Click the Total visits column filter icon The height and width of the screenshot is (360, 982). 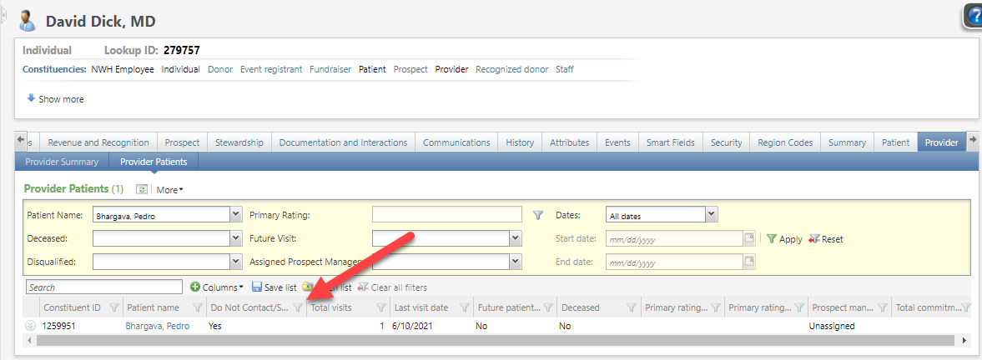point(381,307)
